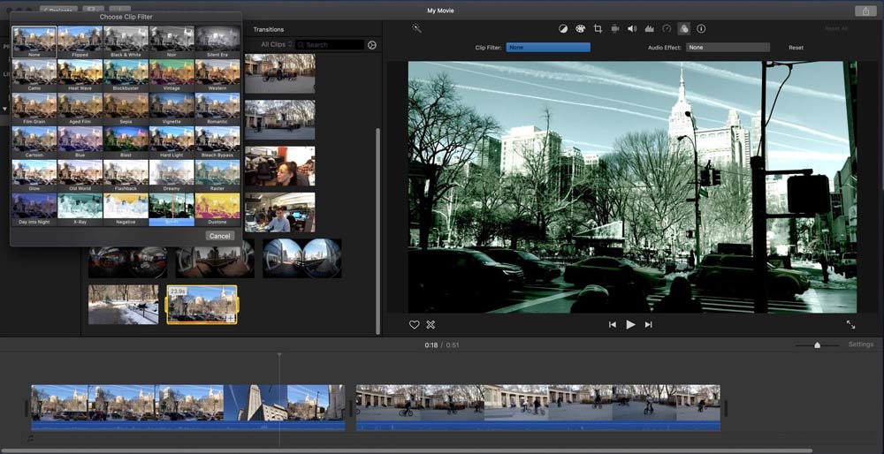884x454 pixels.
Task: Apply the Blast filter
Action: point(126,142)
